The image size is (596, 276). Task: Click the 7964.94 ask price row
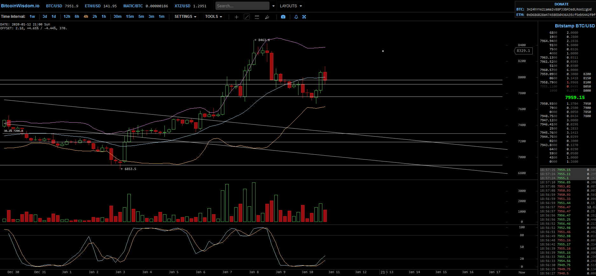pyautogui.click(x=559, y=41)
